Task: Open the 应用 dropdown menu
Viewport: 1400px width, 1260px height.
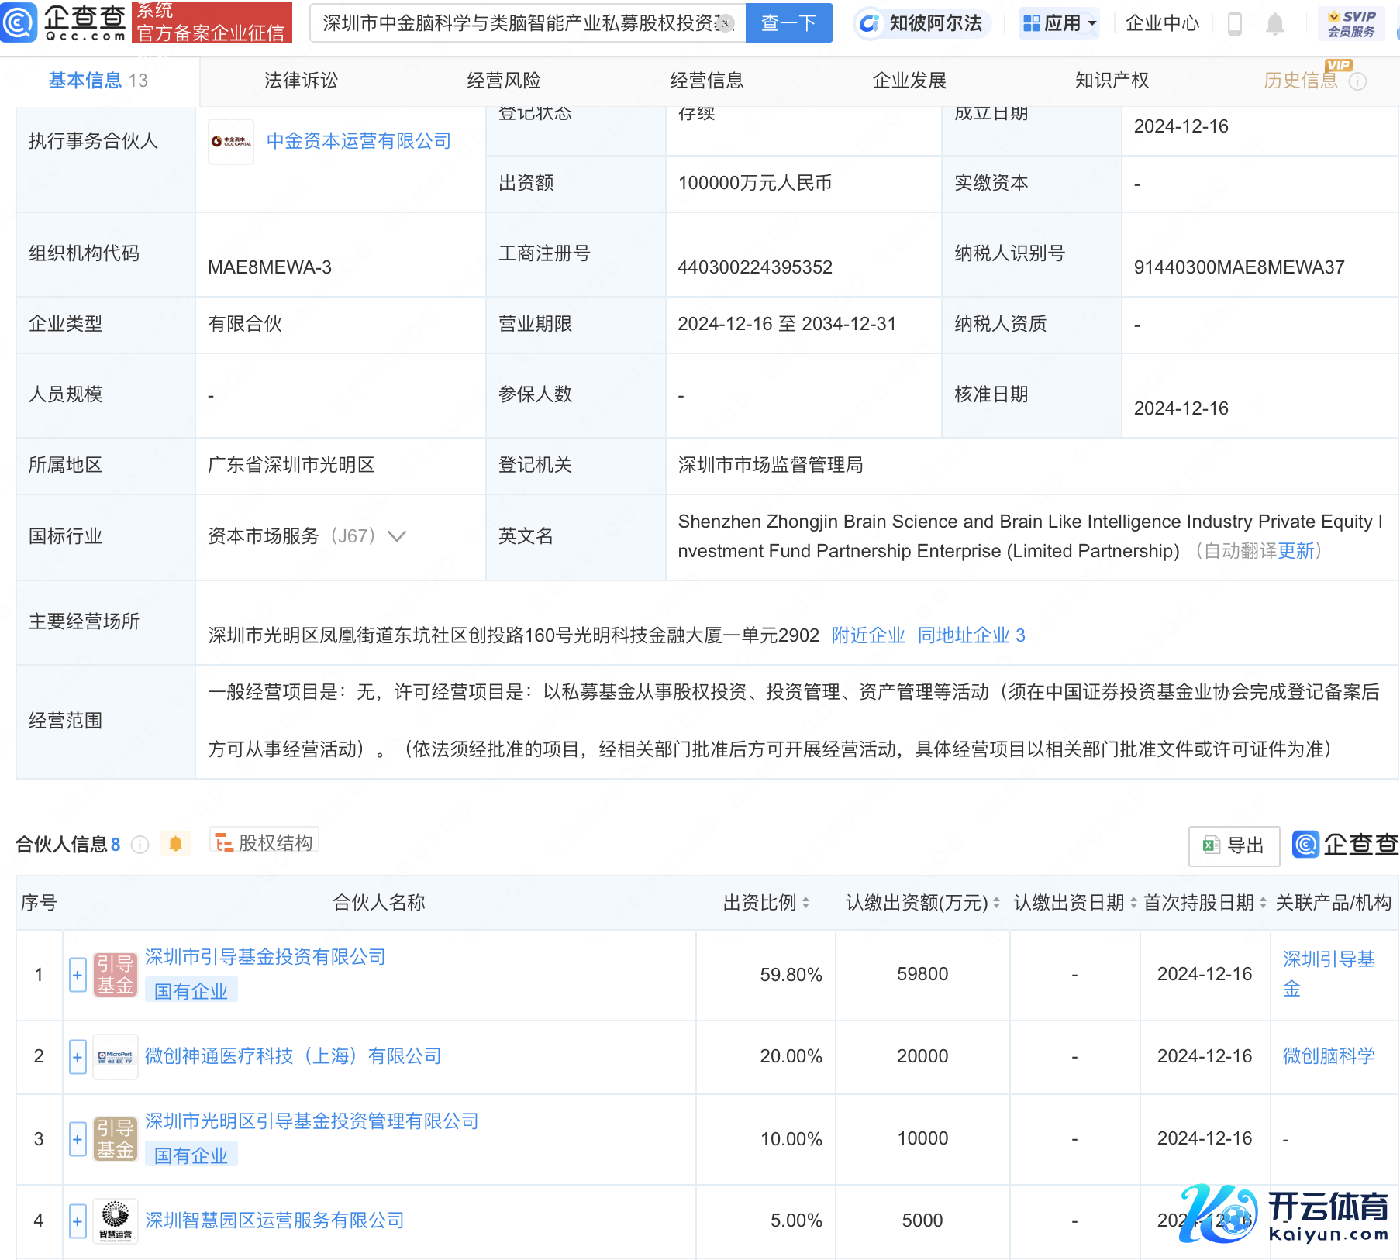Action: tap(1060, 23)
